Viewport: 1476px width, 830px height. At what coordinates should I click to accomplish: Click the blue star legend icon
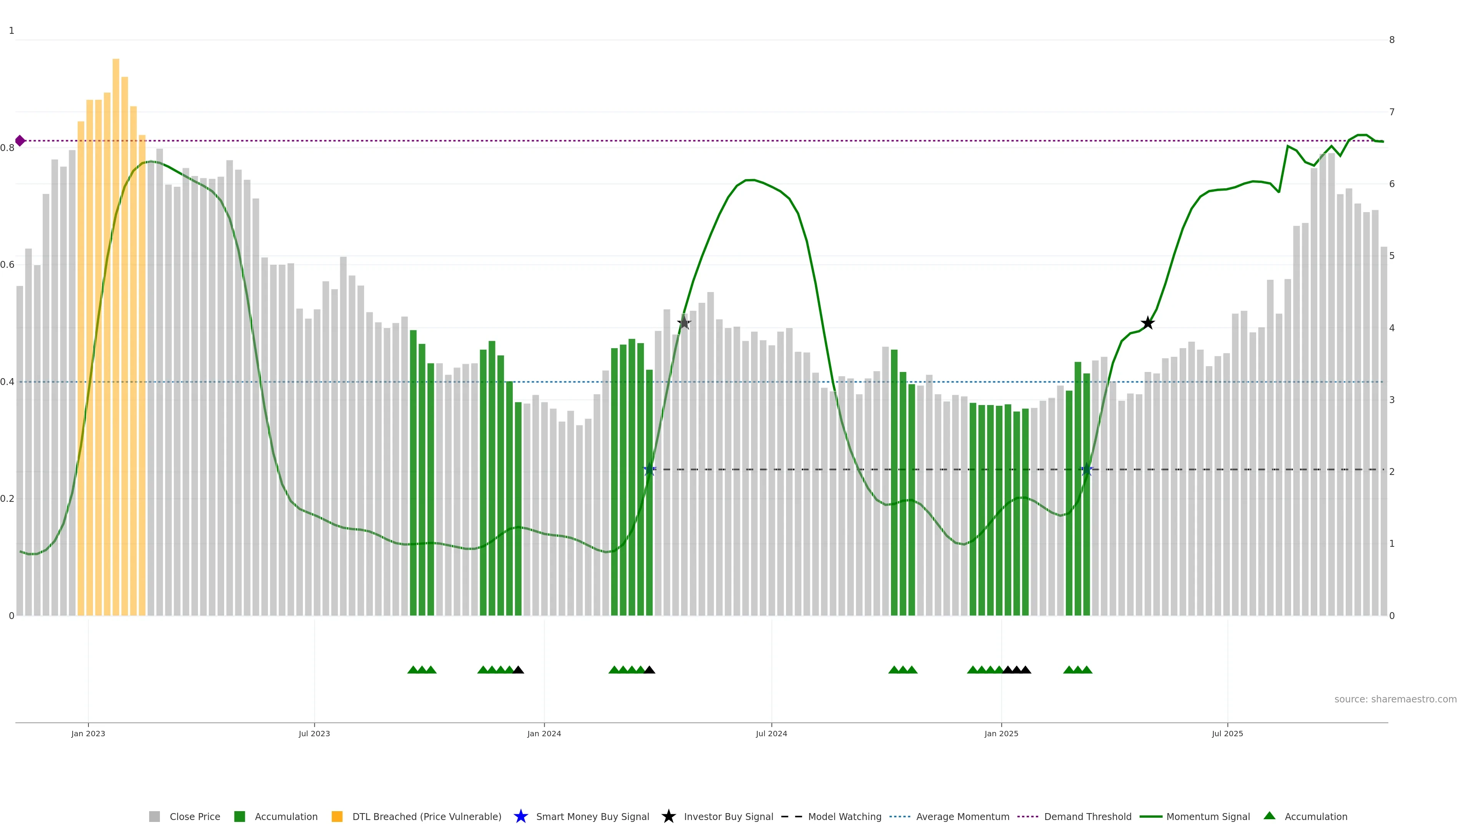tap(520, 817)
